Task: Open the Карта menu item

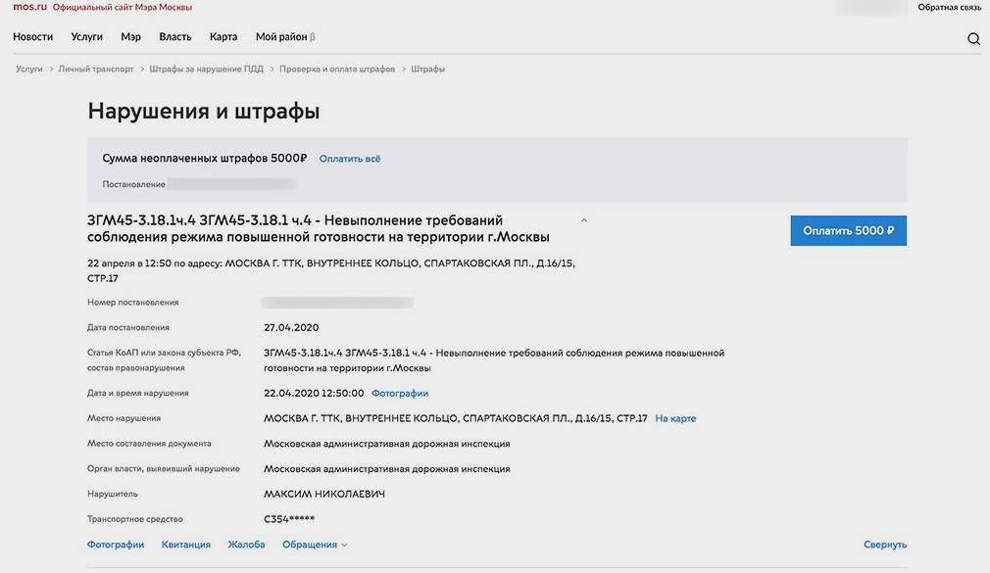Action: [x=223, y=37]
